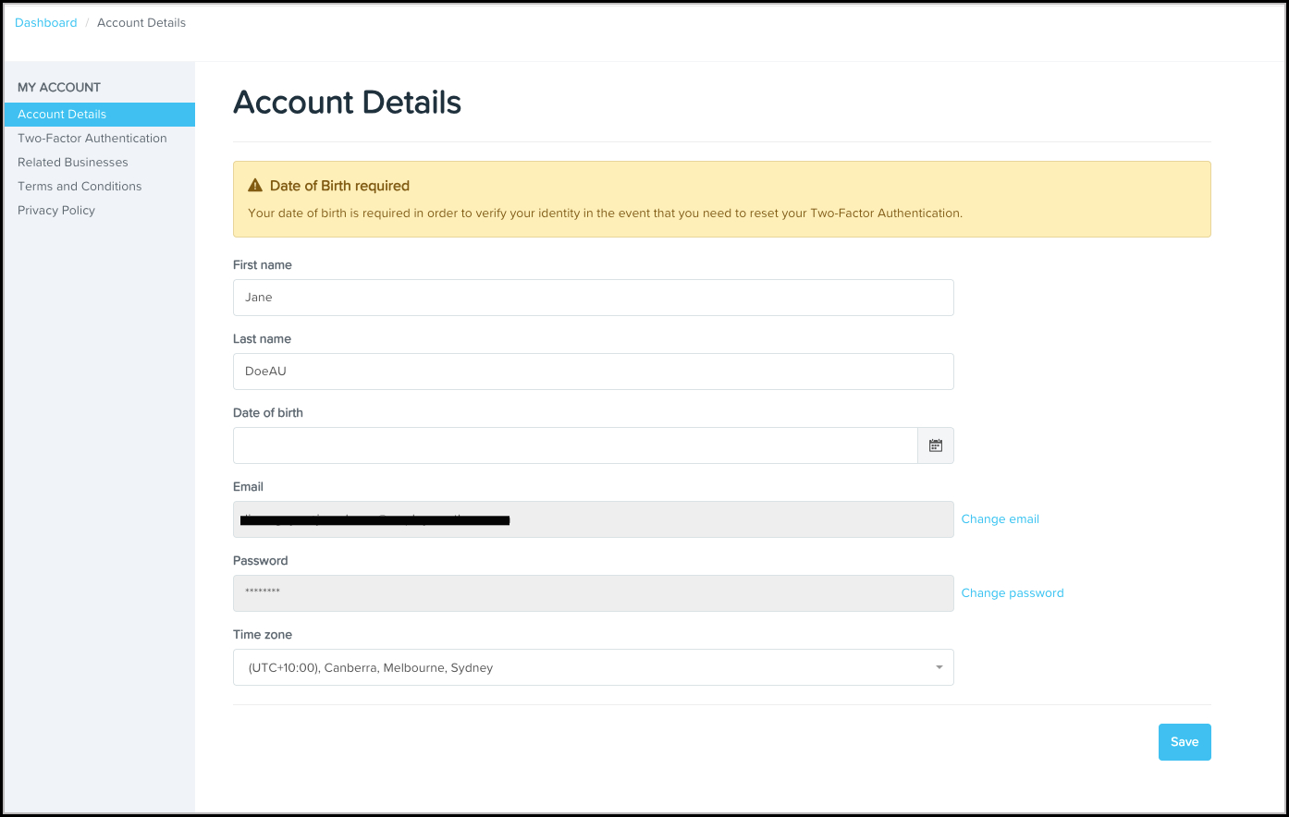
Task: View the Terms and Conditions page
Action: click(x=80, y=186)
